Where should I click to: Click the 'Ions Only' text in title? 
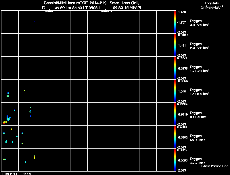131,3
